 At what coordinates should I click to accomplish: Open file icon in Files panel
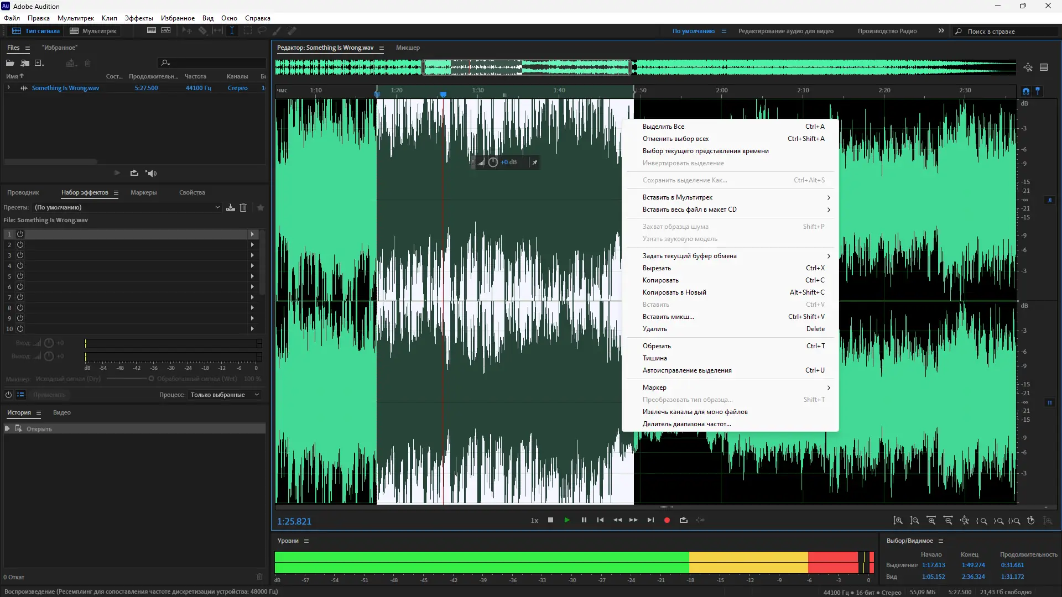tap(10, 63)
